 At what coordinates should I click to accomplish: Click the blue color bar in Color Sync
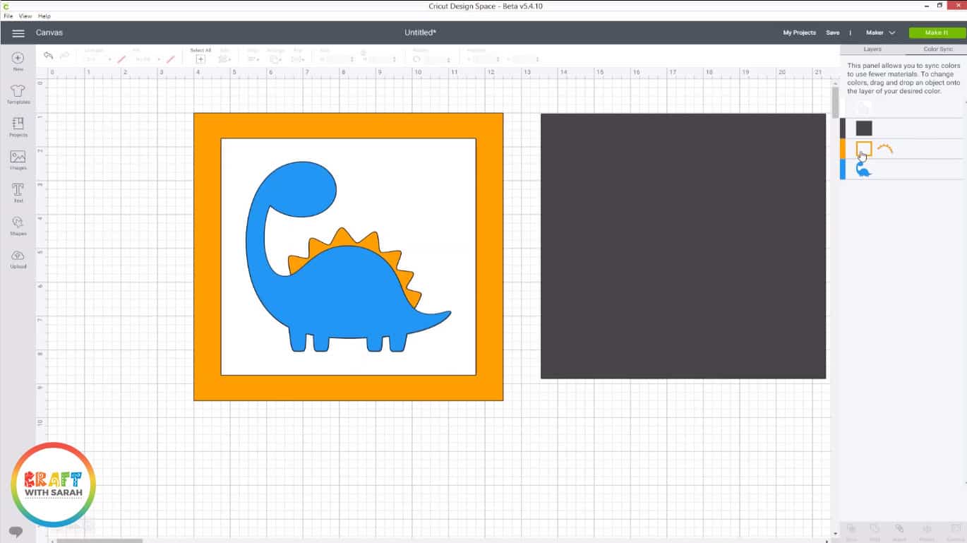coord(843,169)
